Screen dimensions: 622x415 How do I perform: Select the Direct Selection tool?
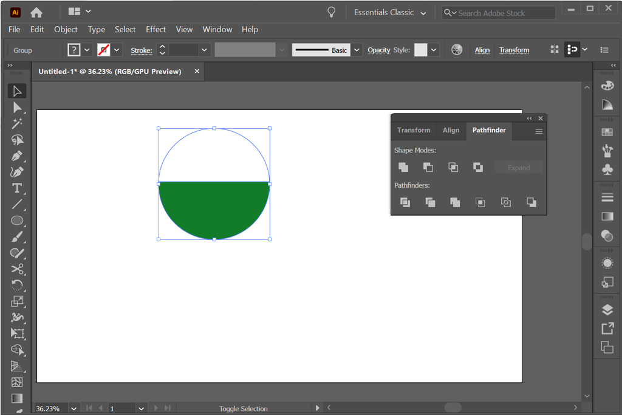17,107
